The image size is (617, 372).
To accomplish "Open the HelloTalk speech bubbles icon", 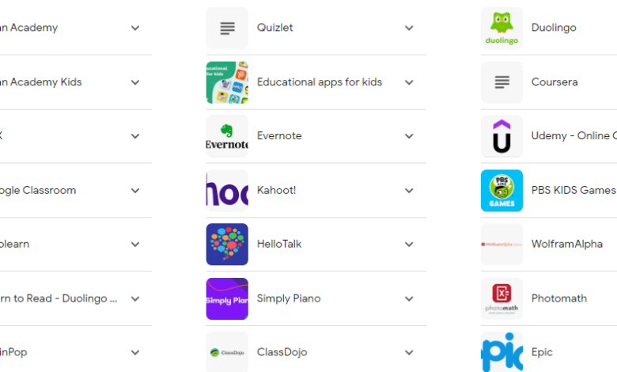I will pyautogui.click(x=227, y=245).
